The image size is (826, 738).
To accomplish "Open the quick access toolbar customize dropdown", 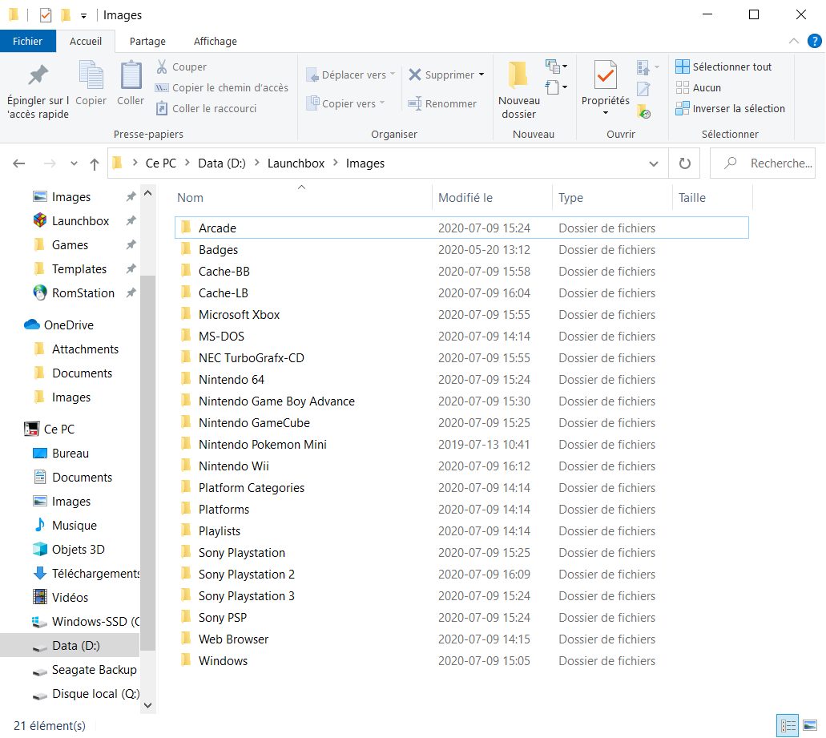I will 83,16.
